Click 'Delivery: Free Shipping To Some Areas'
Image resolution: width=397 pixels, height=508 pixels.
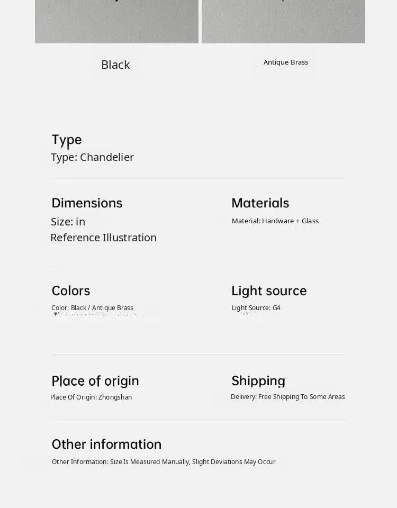coord(287,397)
